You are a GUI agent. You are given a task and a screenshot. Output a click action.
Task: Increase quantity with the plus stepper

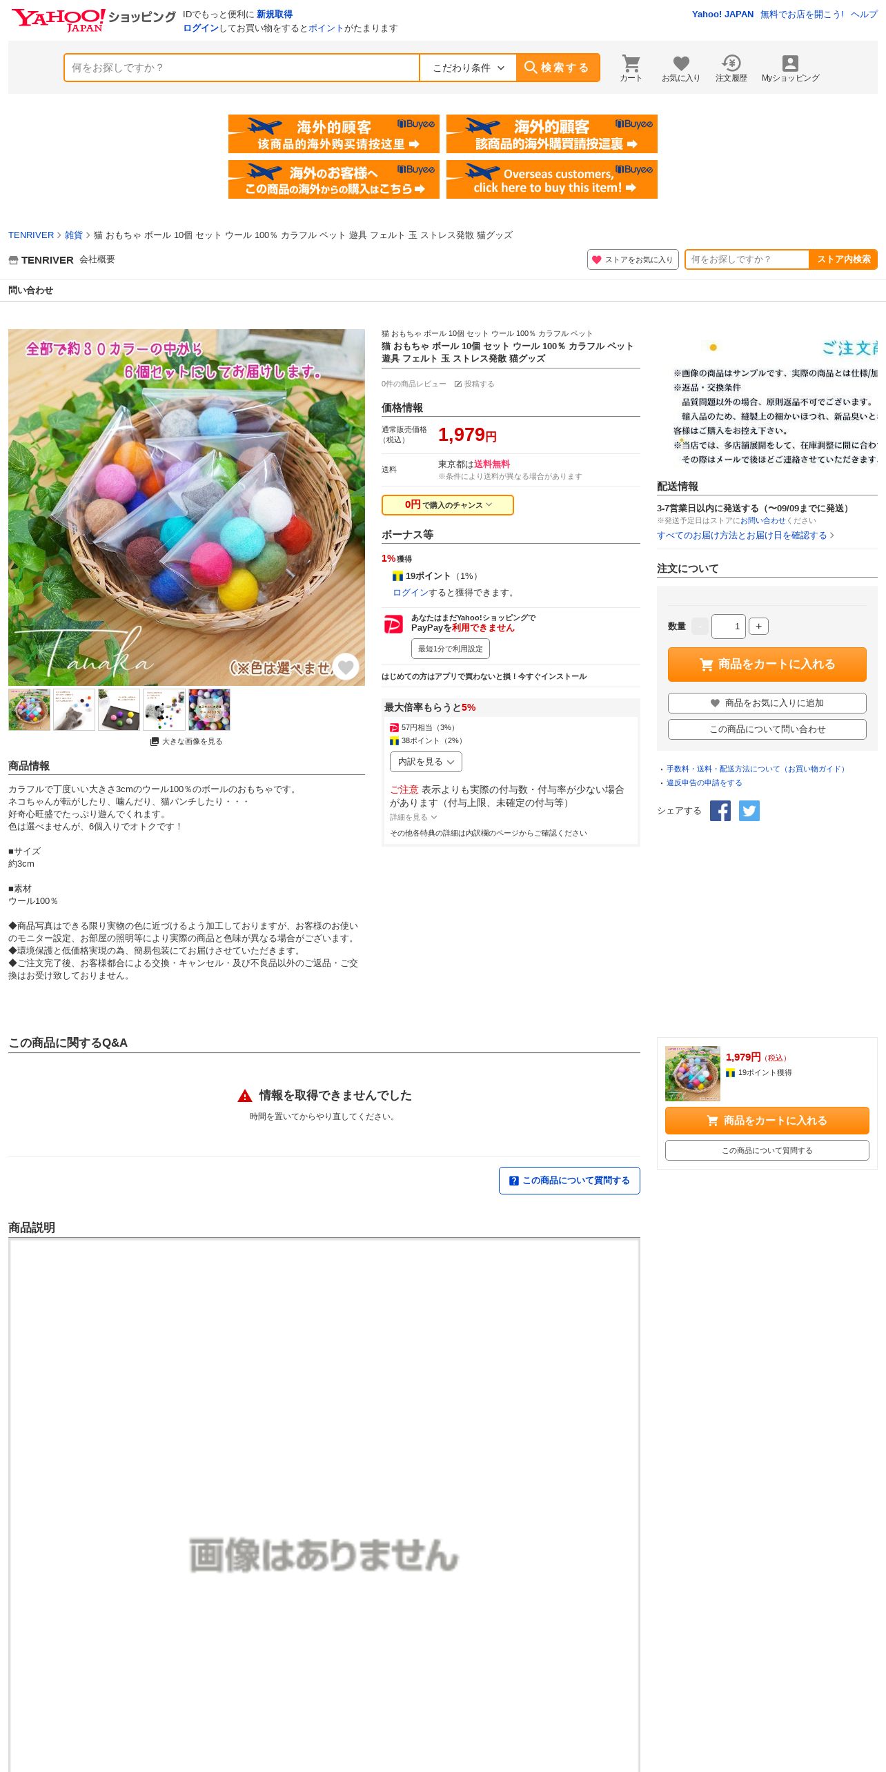[x=758, y=627]
